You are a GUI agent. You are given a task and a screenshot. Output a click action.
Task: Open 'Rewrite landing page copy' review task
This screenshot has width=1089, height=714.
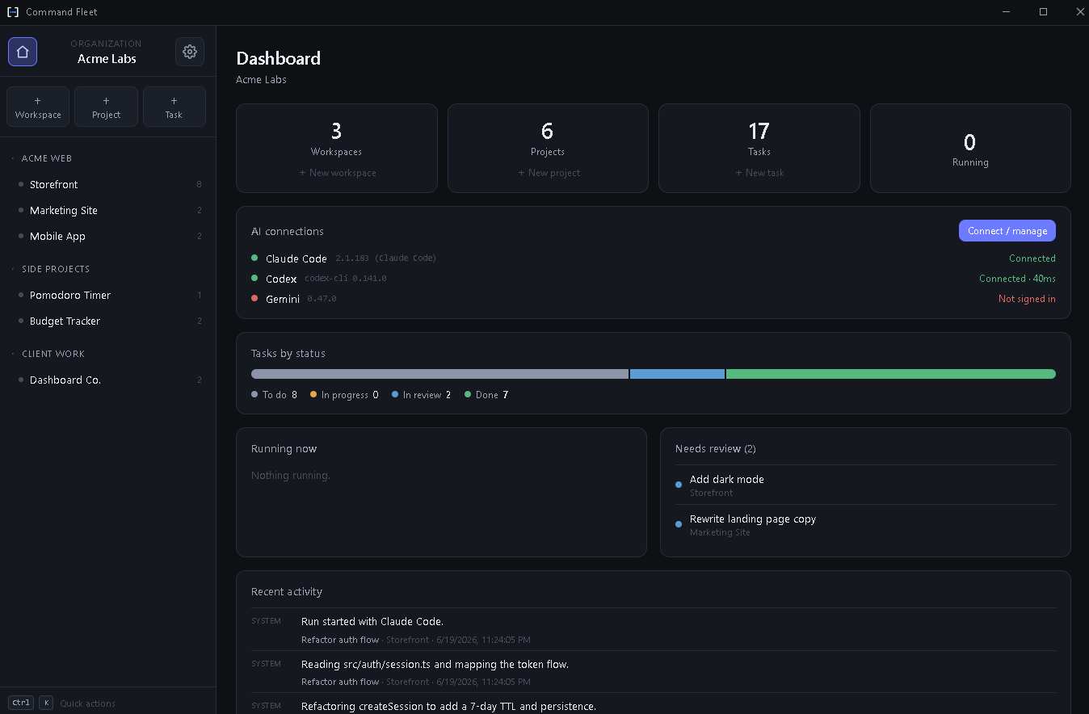coord(865,525)
